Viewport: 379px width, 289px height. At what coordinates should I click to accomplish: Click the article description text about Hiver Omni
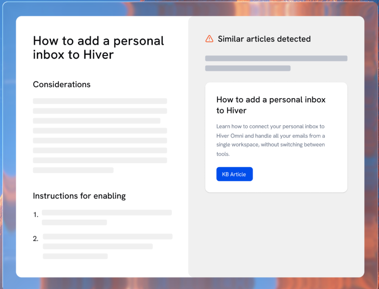(271, 140)
